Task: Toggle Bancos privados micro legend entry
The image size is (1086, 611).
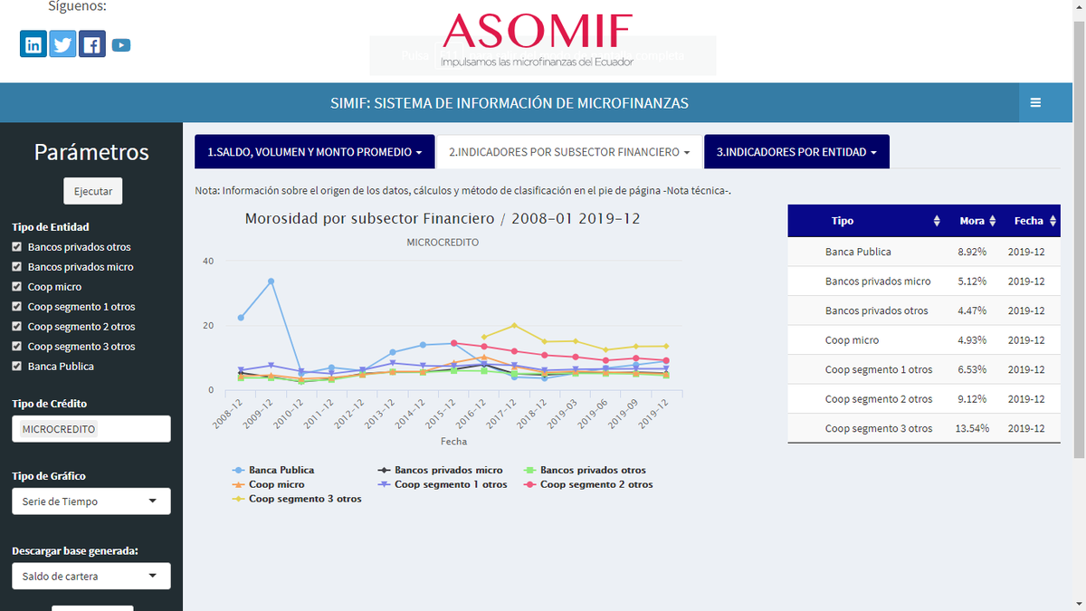Action: click(440, 471)
